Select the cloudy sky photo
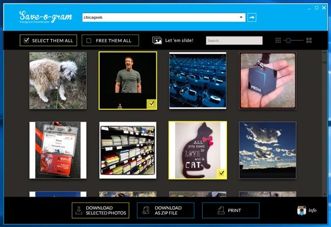 (x=267, y=150)
